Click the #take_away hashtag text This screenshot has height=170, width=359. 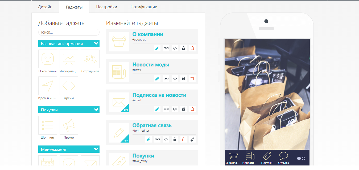pos(140,161)
